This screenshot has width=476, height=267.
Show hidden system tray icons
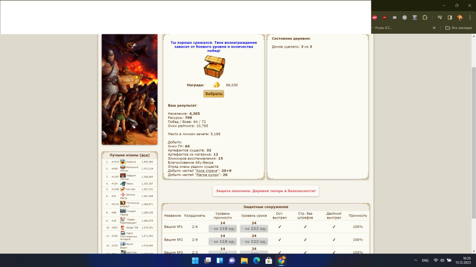(416, 260)
